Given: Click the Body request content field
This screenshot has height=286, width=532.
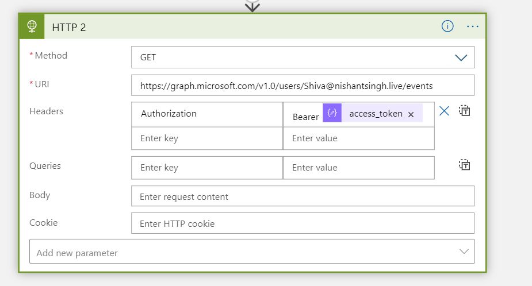Looking at the screenshot, I should click(x=303, y=196).
